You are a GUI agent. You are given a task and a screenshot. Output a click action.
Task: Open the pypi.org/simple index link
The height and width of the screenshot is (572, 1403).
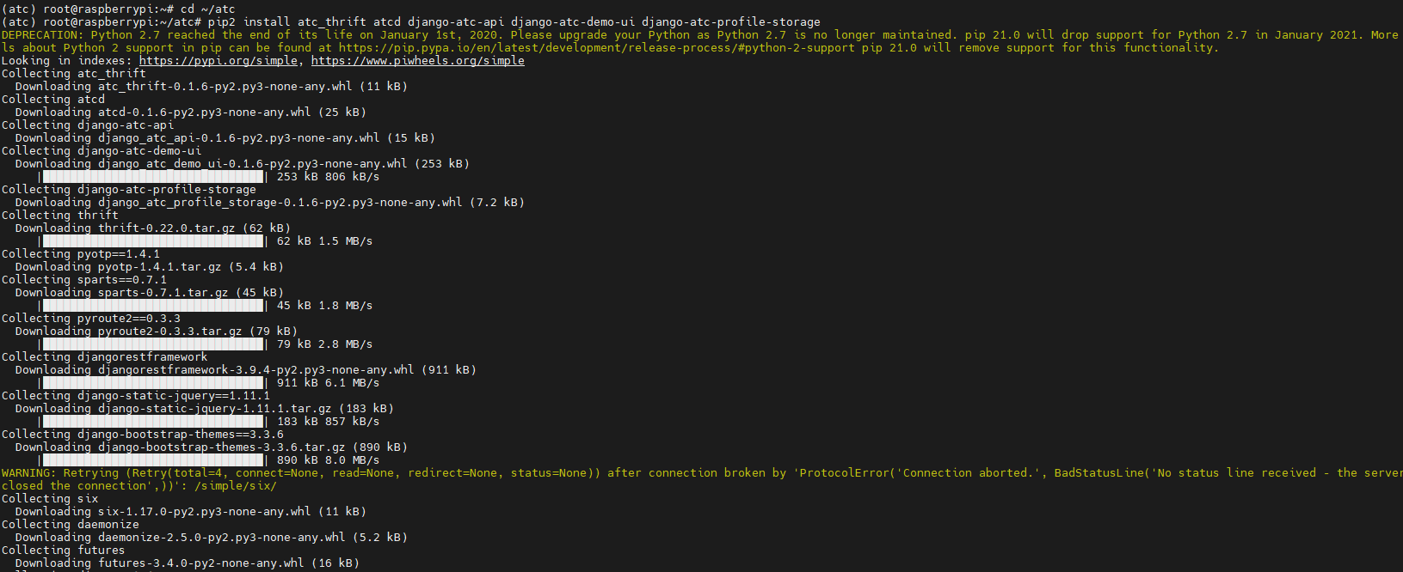click(x=218, y=61)
